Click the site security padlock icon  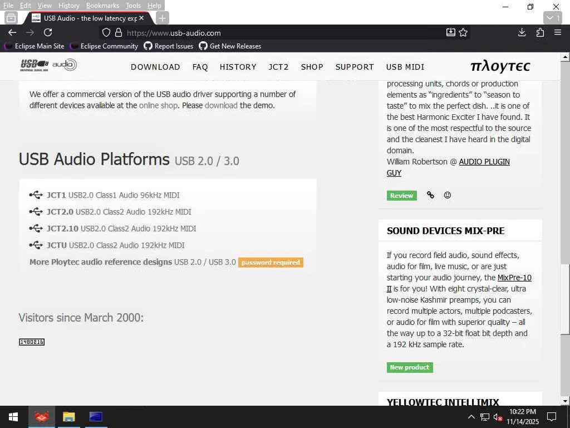tap(119, 33)
